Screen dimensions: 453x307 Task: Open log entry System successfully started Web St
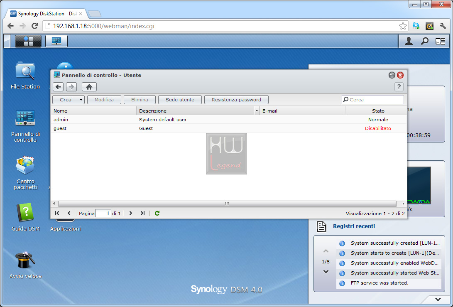[389, 273]
